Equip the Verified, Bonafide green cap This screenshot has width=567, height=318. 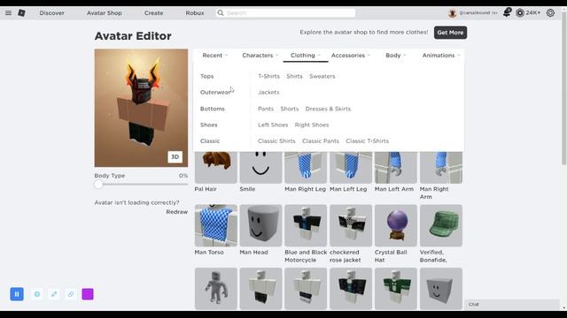[441, 226]
